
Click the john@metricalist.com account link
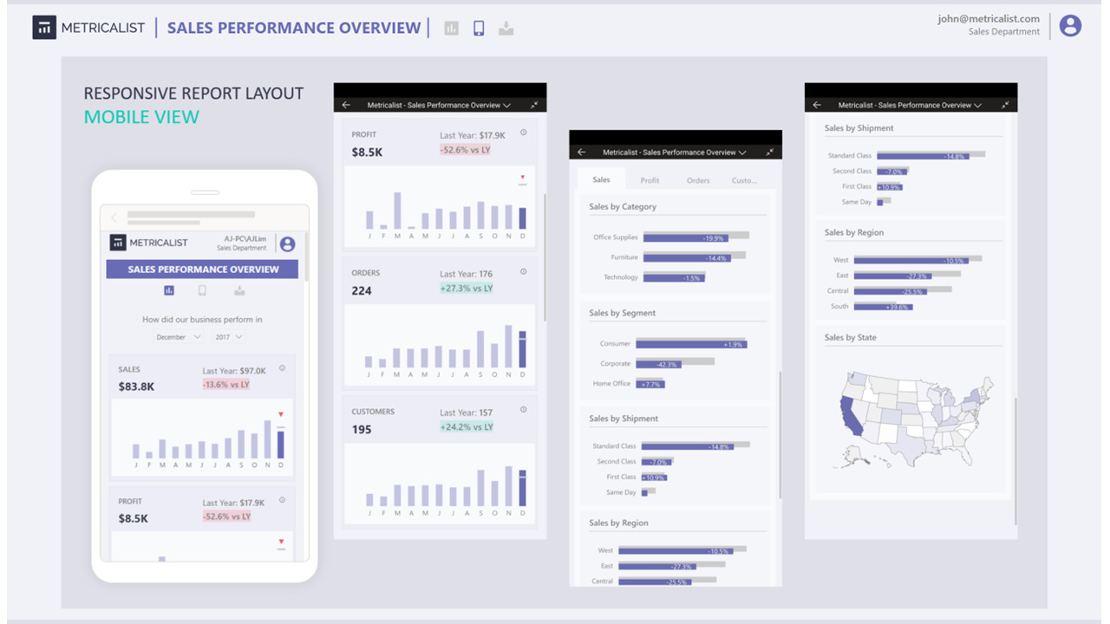pos(987,18)
